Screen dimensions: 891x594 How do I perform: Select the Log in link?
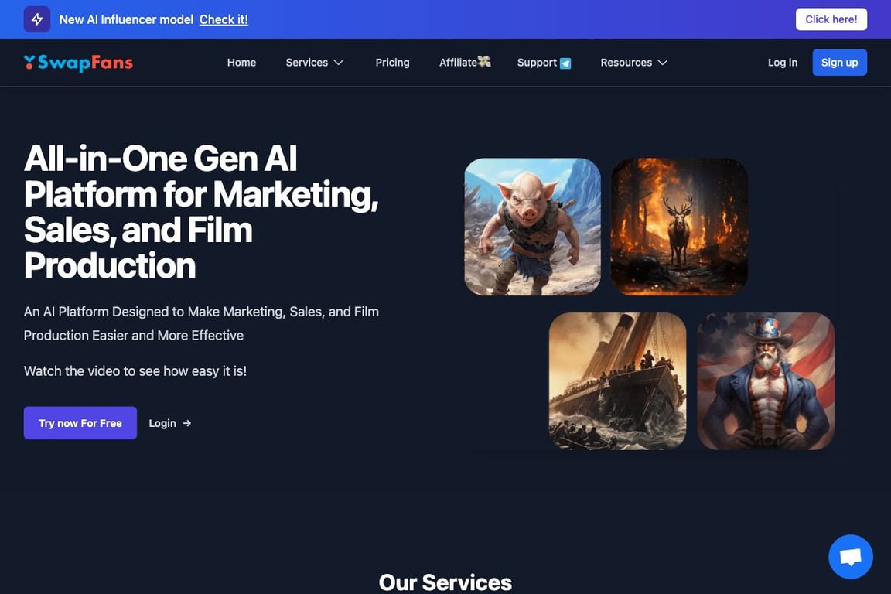[783, 63]
